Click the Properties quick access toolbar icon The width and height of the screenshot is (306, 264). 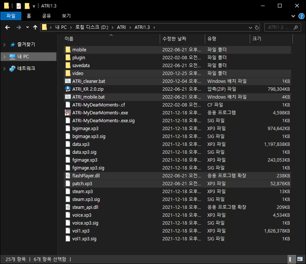coord(18,6)
